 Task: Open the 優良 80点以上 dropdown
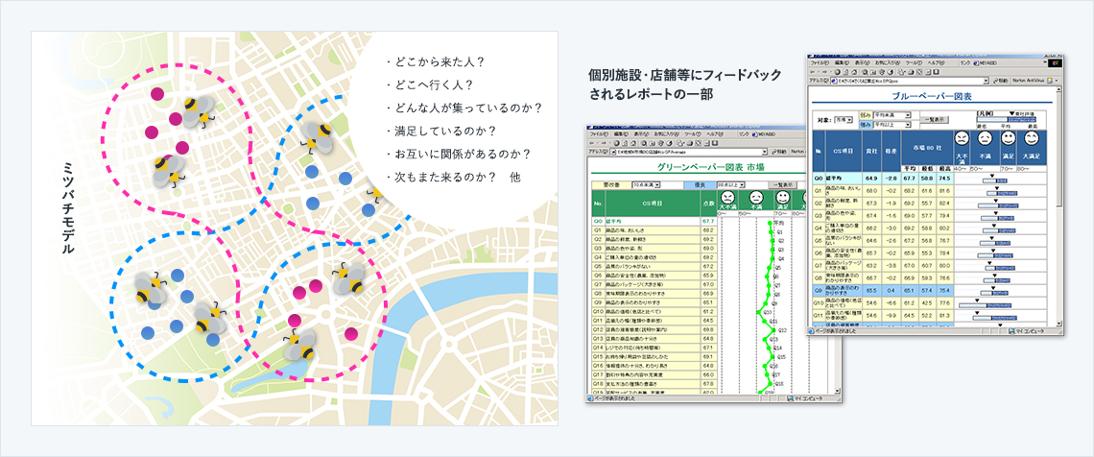tap(730, 185)
